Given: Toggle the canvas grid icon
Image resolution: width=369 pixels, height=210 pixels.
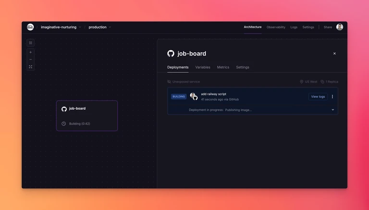Looking at the screenshot, I should [31, 43].
